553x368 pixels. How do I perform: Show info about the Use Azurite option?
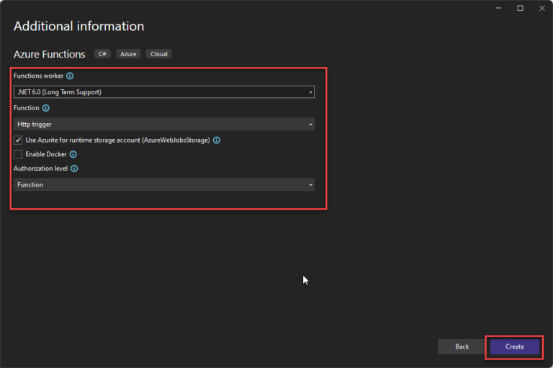pos(216,140)
